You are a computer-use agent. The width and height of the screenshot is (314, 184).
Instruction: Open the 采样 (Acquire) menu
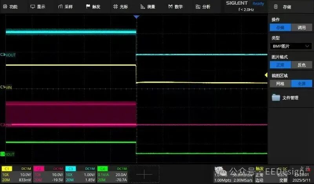coord(65,7)
